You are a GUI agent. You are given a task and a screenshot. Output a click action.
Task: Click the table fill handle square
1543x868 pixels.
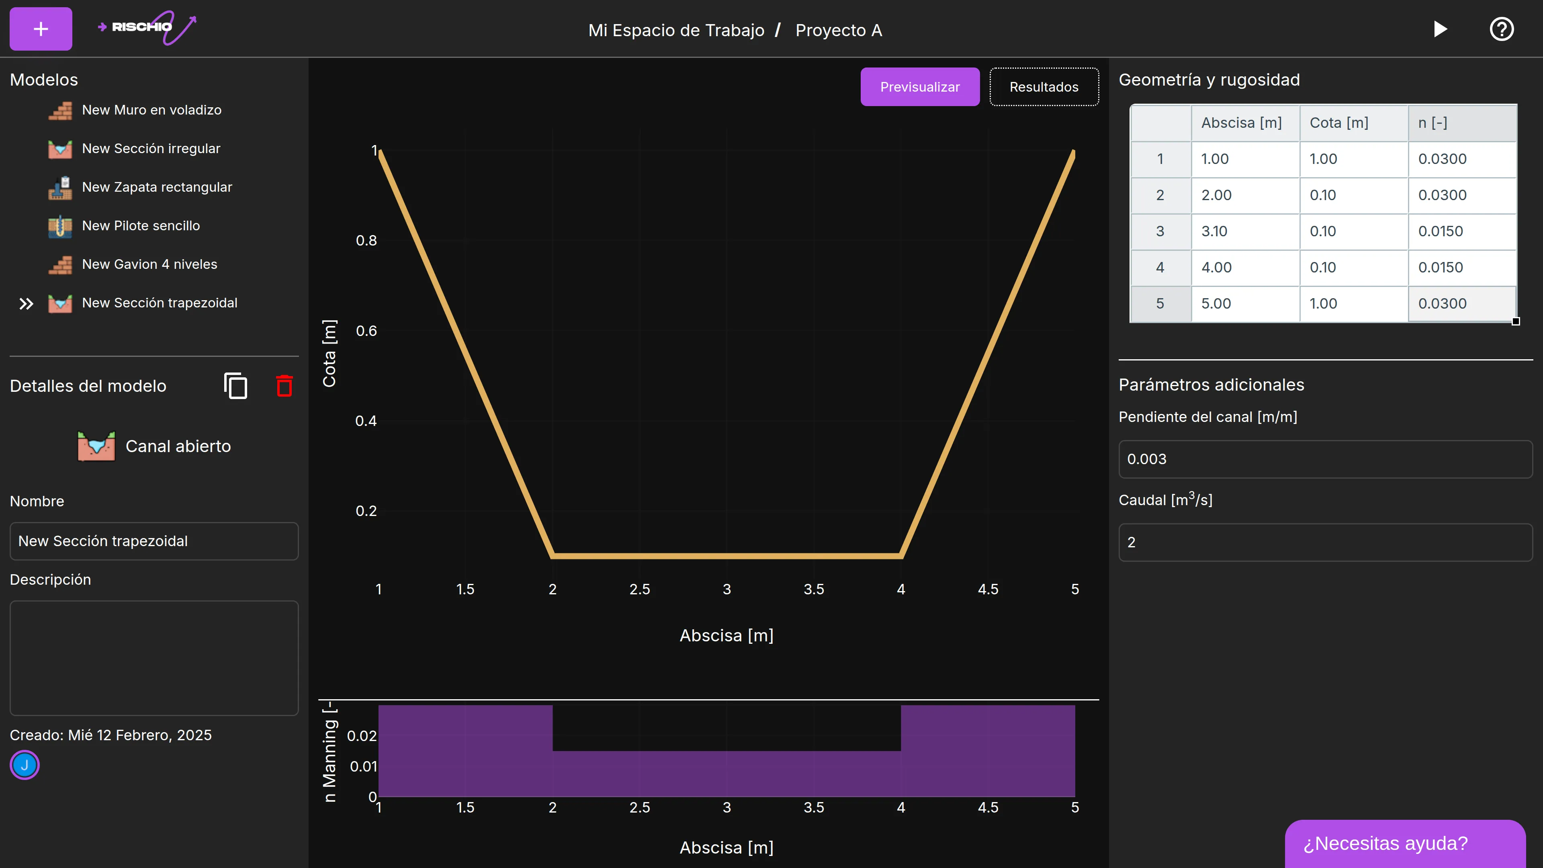[x=1515, y=321]
